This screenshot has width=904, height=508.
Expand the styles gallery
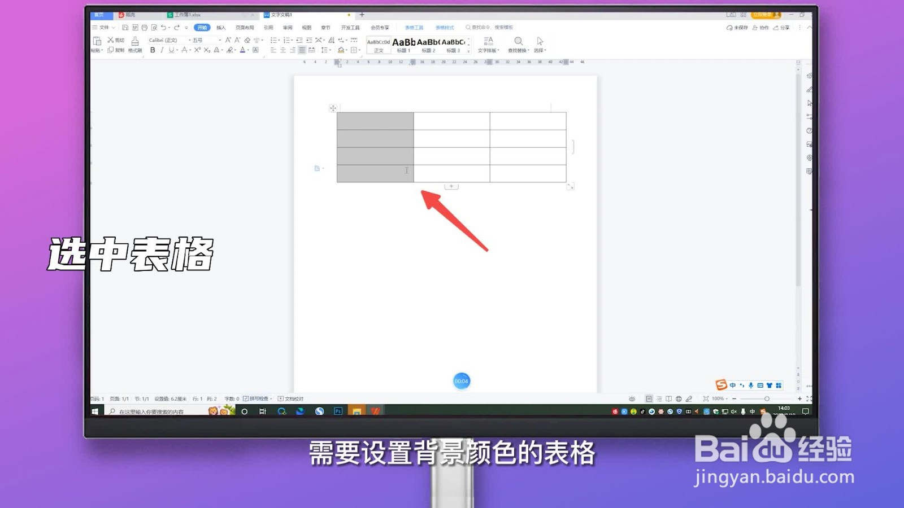coord(468,51)
